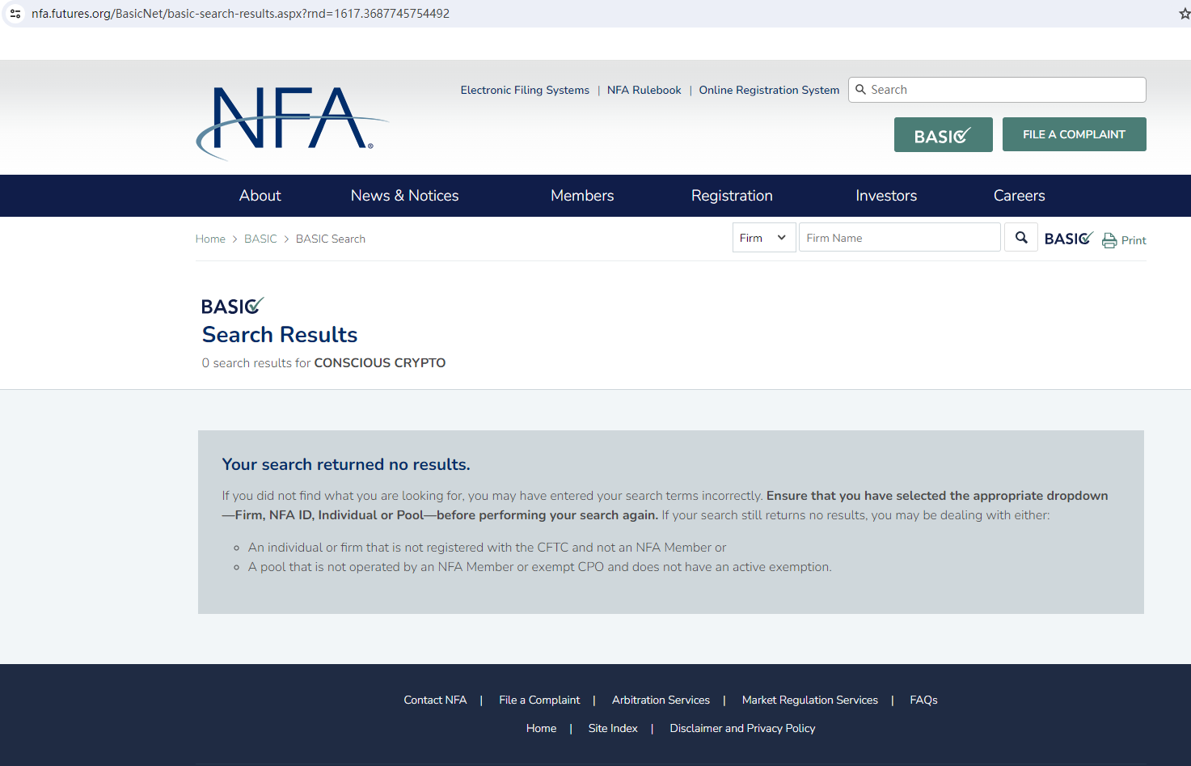The width and height of the screenshot is (1191, 766).
Task: Open Electronic Filing Systems link
Action: (x=525, y=91)
